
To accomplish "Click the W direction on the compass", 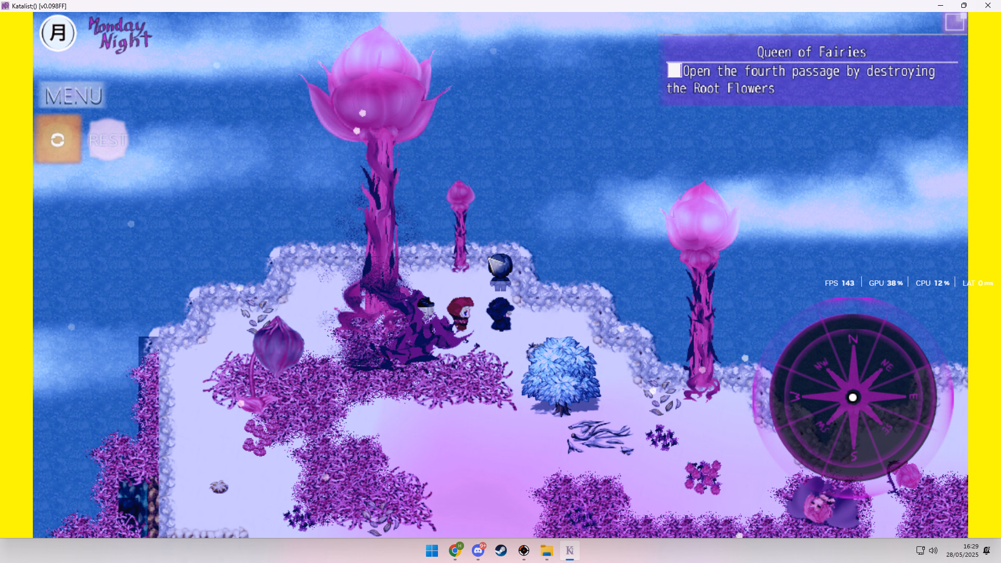I will (795, 397).
